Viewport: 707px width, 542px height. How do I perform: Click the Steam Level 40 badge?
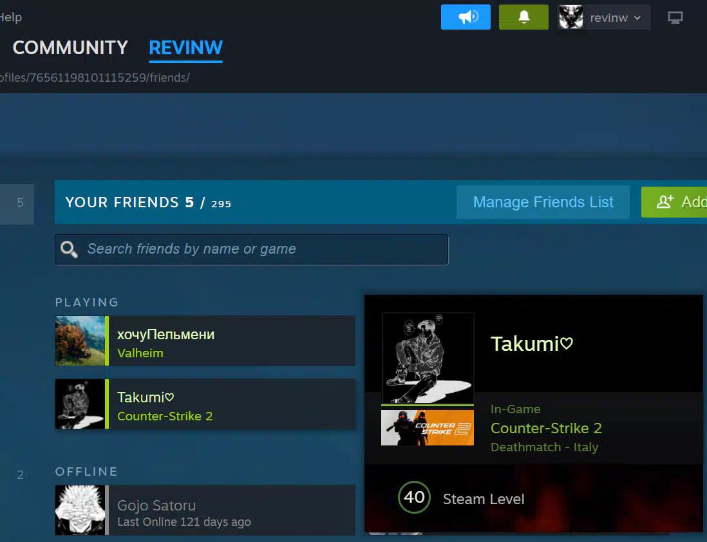[414, 498]
